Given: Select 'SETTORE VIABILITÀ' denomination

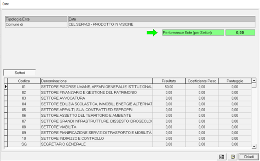Looking at the screenshot, I should pos(96,127).
